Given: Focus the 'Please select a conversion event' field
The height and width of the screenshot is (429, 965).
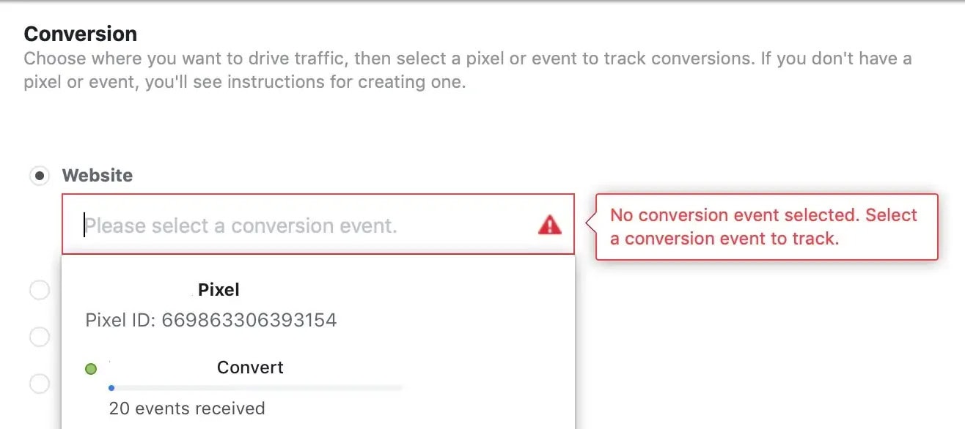Looking at the screenshot, I should [x=318, y=225].
